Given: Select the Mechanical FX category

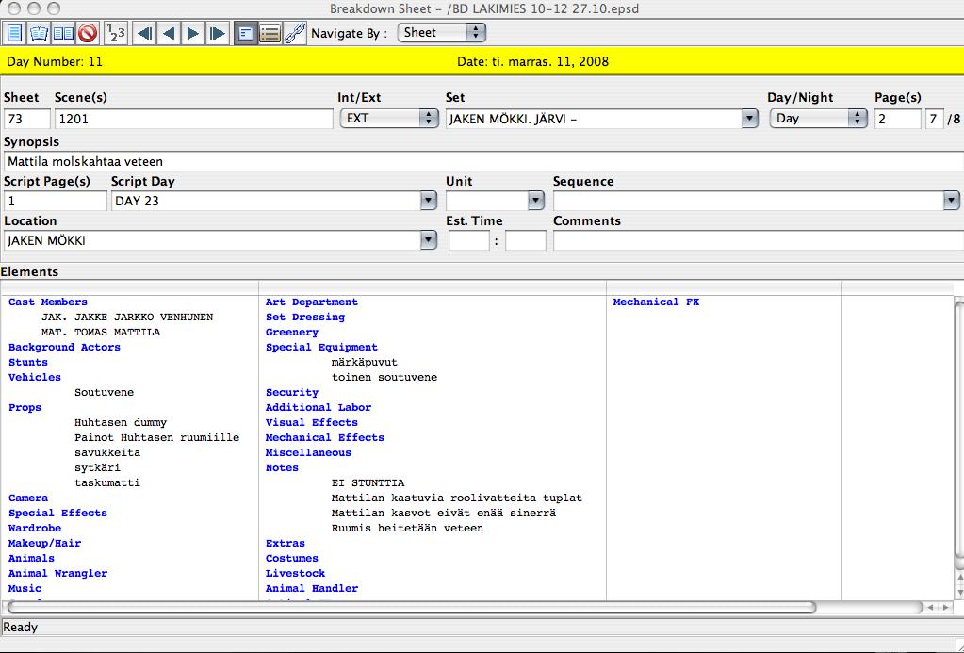Looking at the screenshot, I should 656,302.
